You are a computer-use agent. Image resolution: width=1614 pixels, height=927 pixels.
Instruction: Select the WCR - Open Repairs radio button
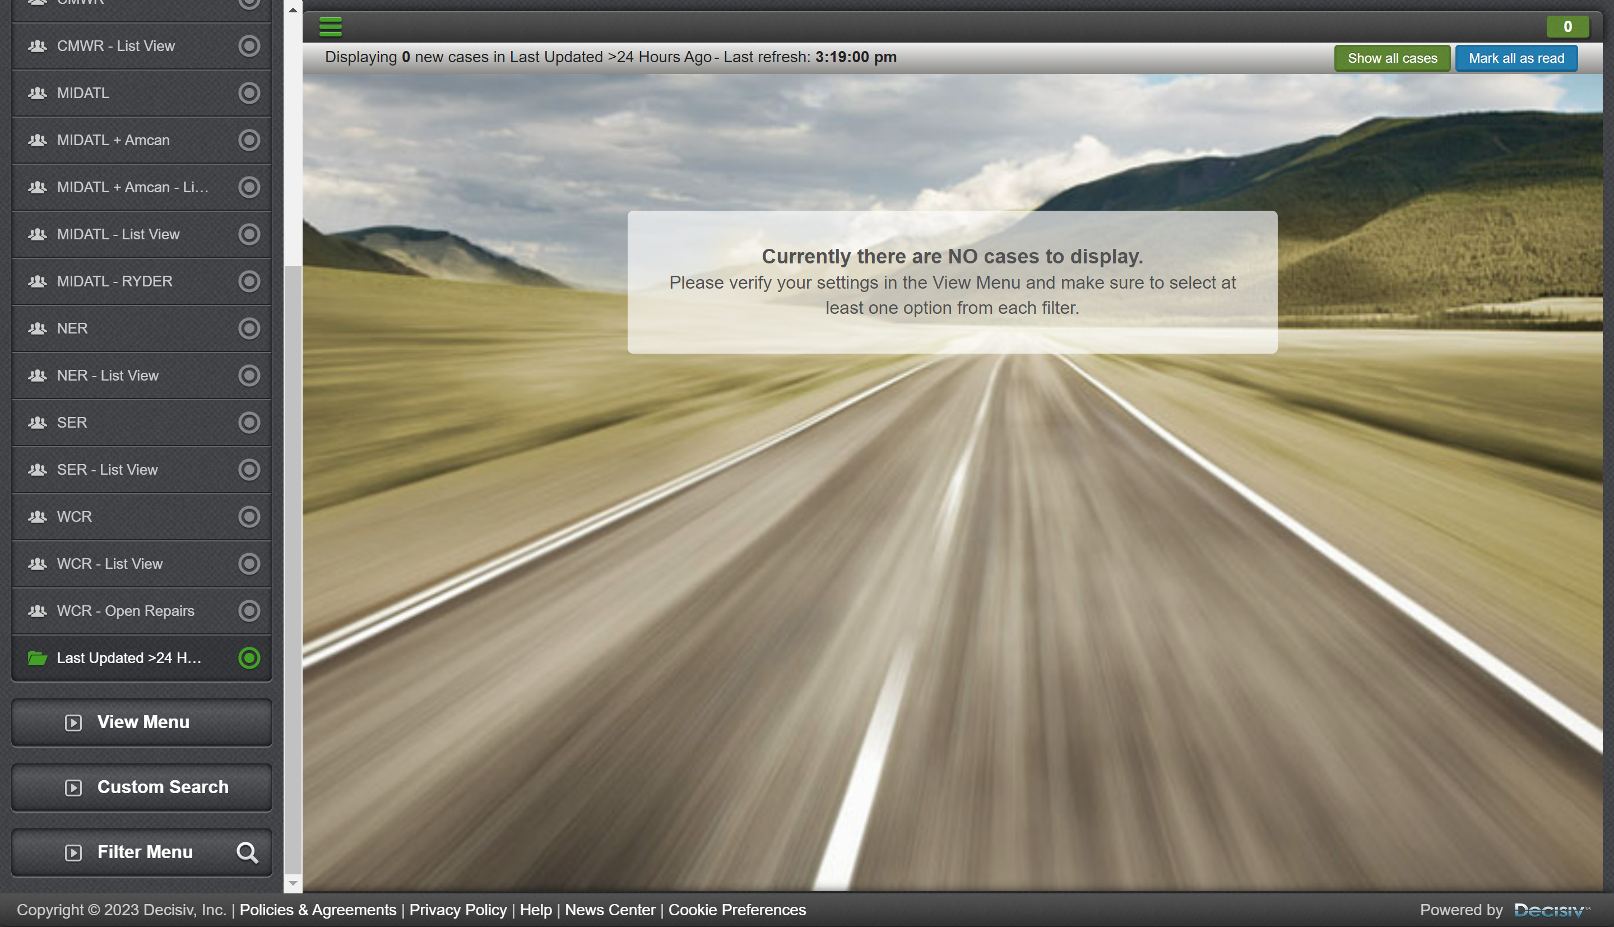pos(249,611)
